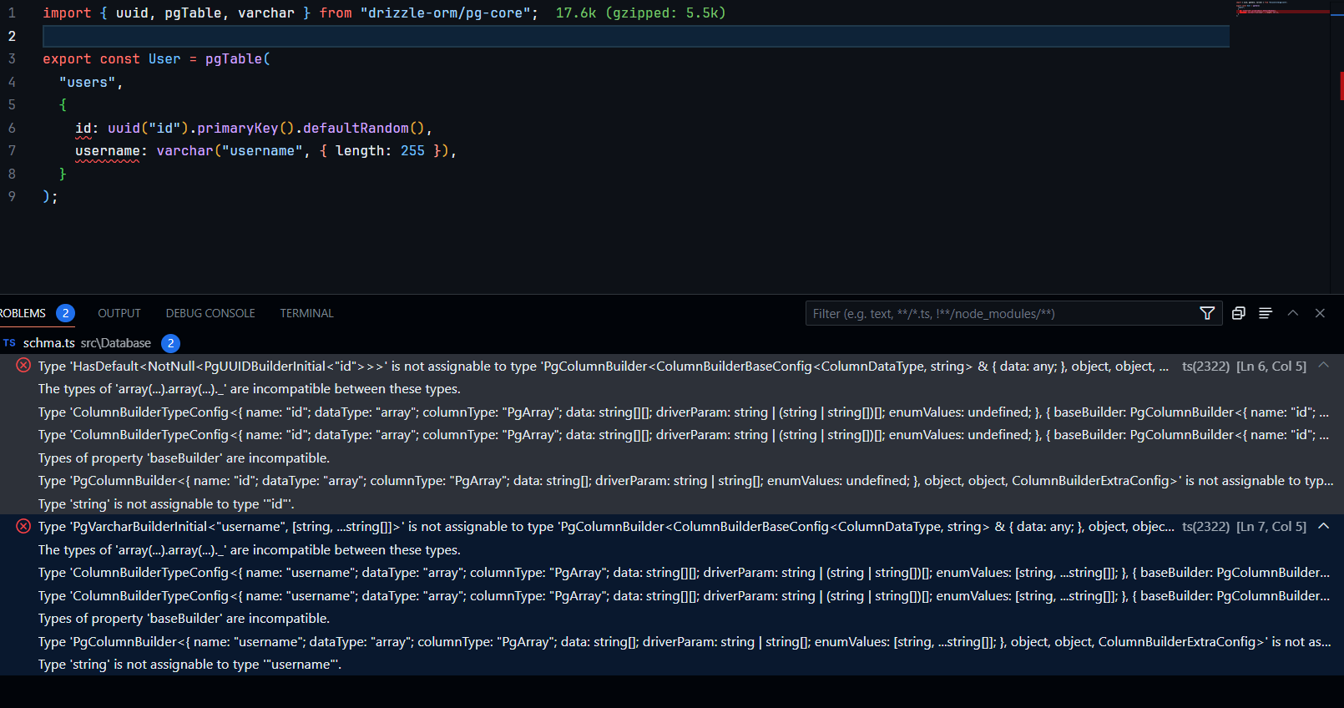Click the 255 length value
Image resolution: width=1344 pixels, height=708 pixels.
[412, 150]
